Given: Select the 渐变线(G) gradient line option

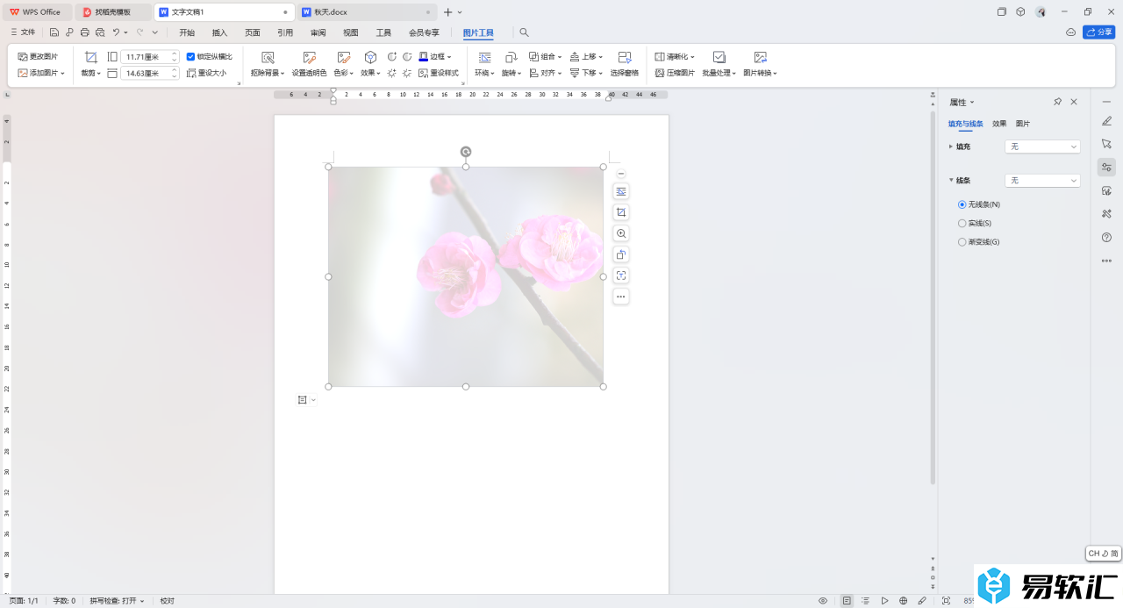Looking at the screenshot, I should coord(962,241).
